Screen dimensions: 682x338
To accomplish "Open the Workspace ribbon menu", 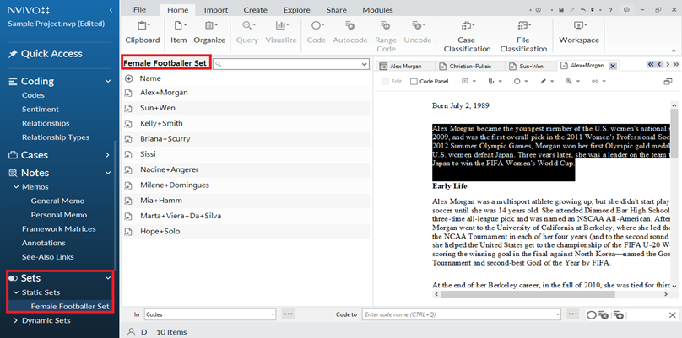I will pos(579,31).
